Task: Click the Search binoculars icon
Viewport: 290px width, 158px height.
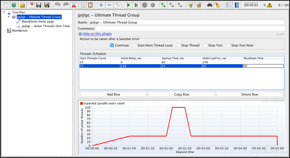Action: (x=210, y=5)
